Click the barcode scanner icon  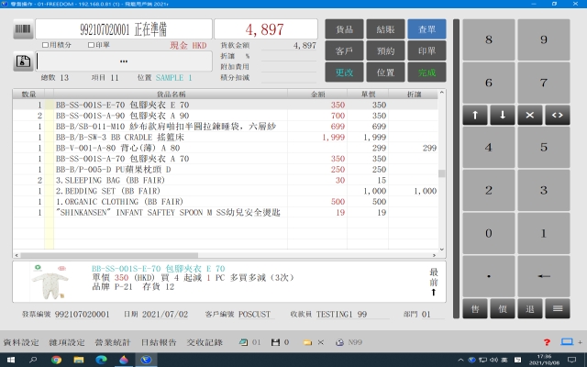click(20, 29)
